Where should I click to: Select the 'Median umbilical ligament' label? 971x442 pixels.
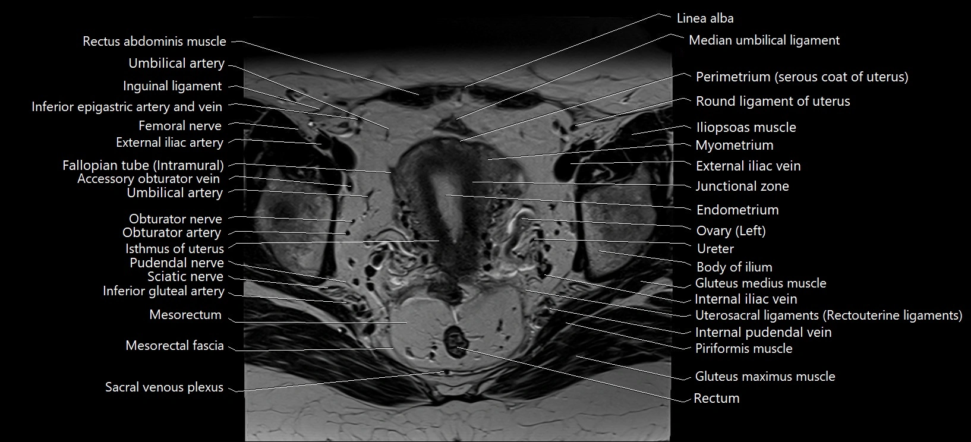(764, 40)
